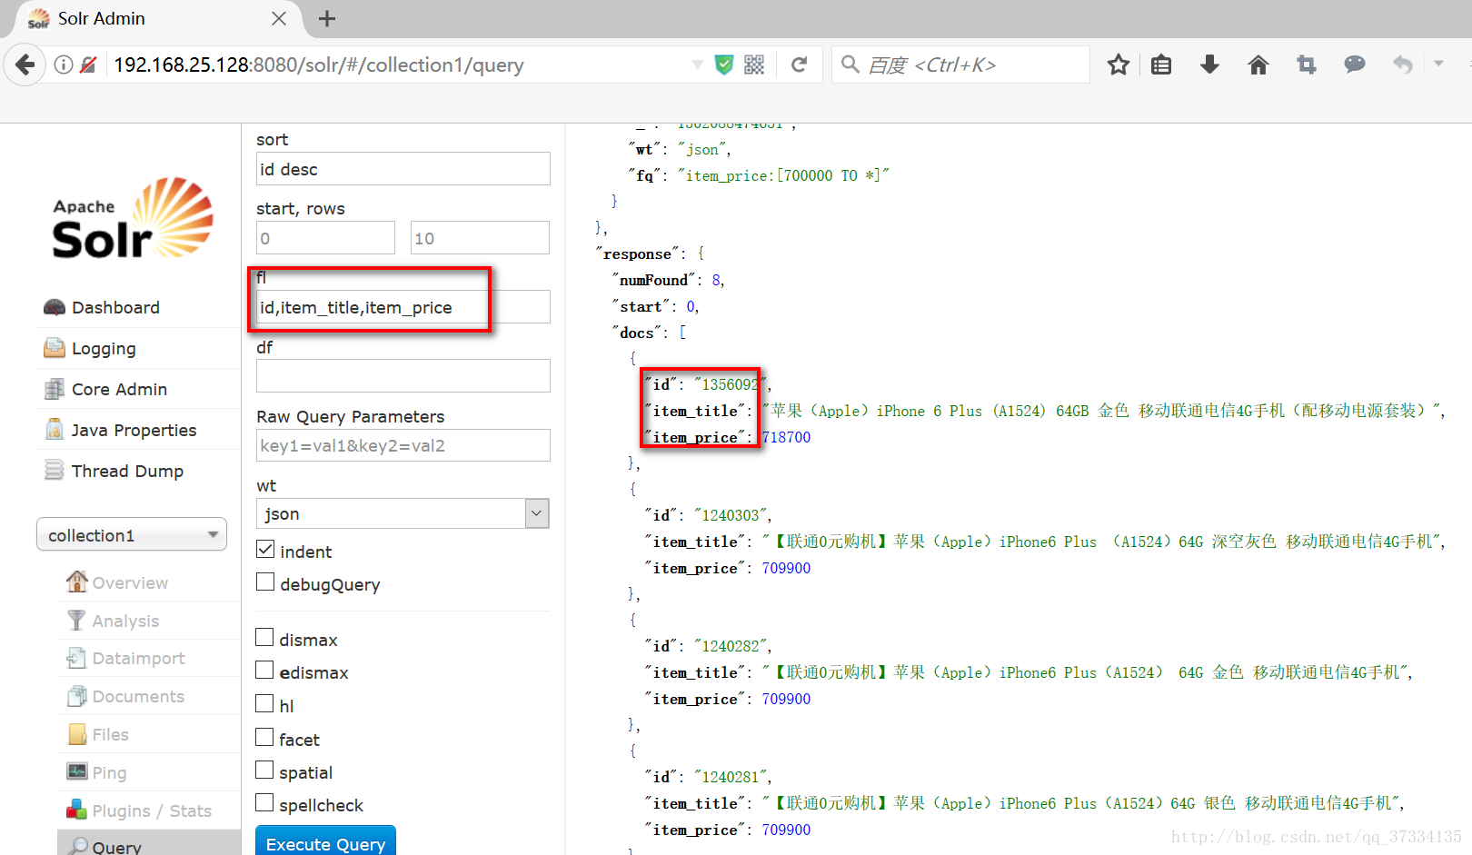This screenshot has height=855, width=1472.
Task: Click the Apache Solr logo
Action: pos(133,218)
